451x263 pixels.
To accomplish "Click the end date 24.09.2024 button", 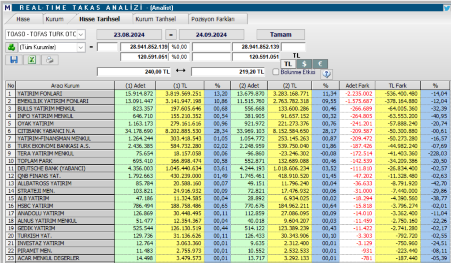I will 211,34.
